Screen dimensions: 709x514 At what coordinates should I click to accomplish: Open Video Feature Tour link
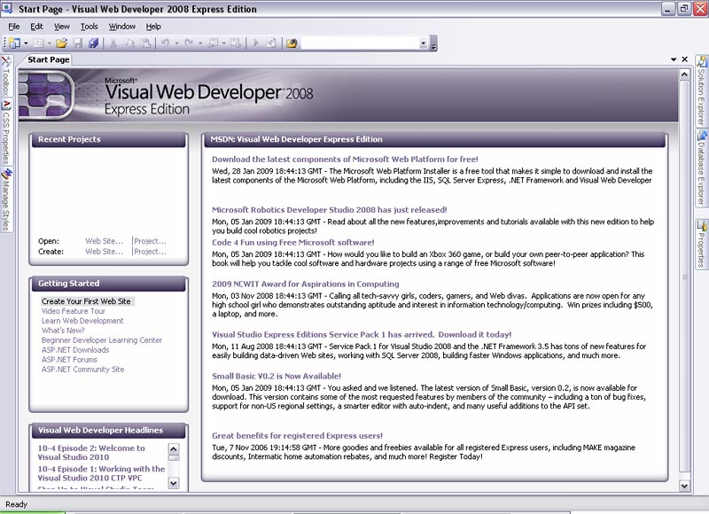74,311
